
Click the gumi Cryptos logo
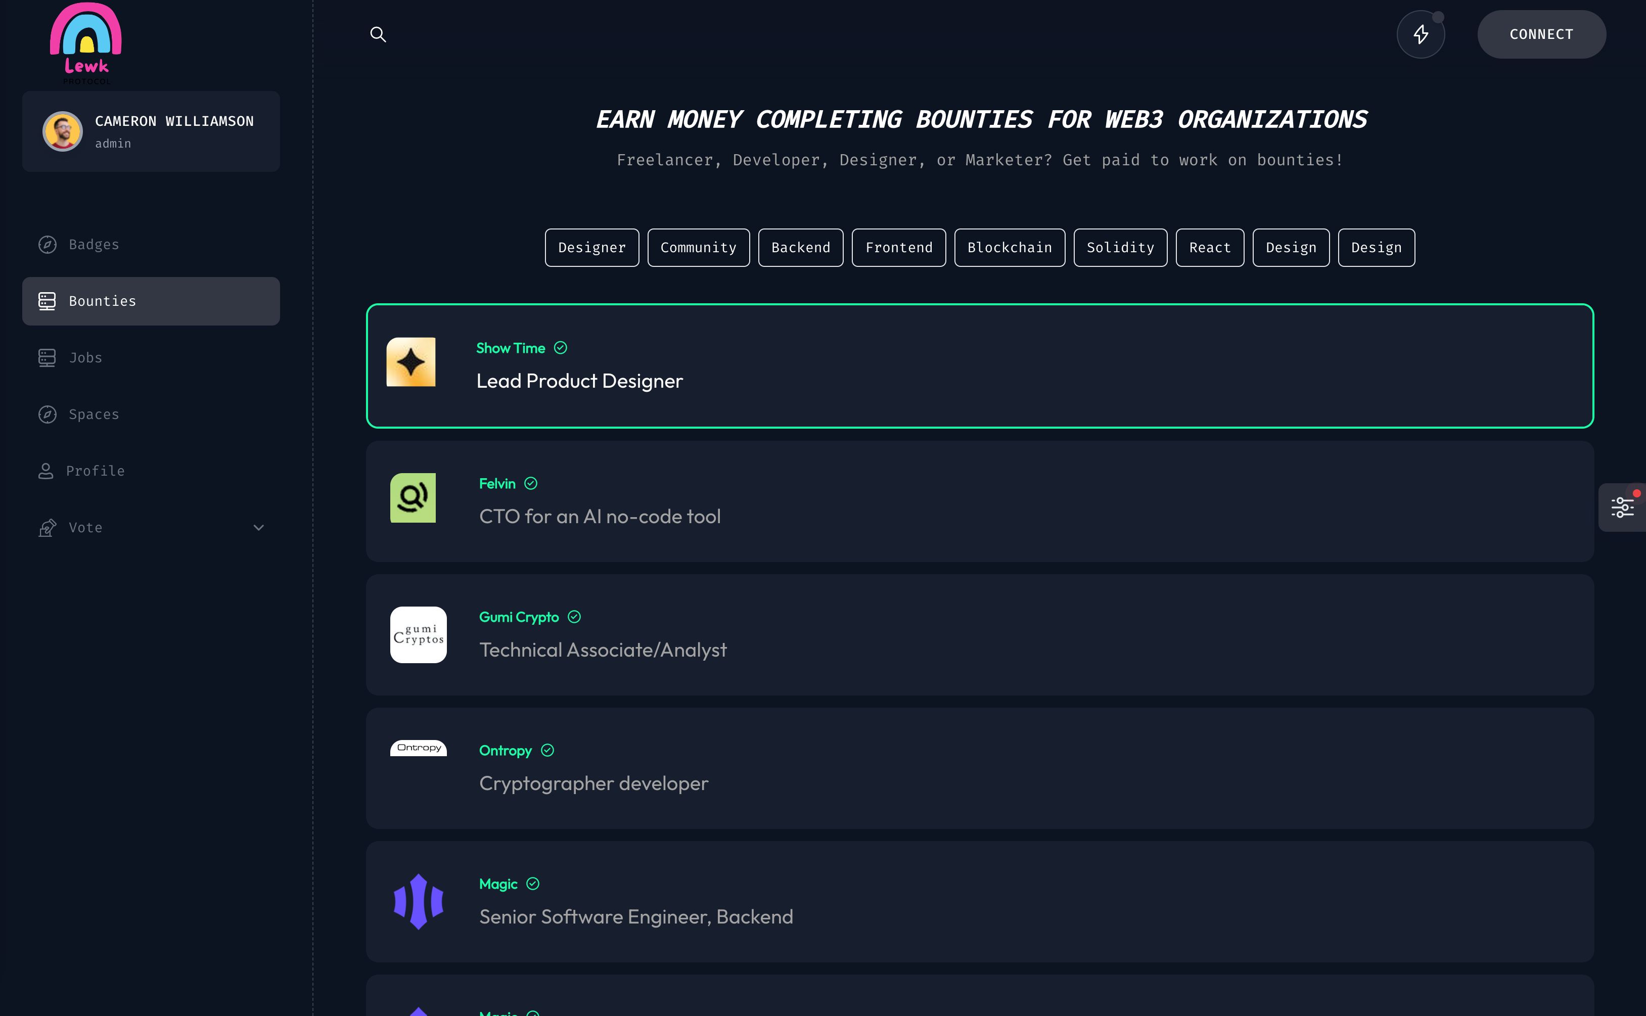coord(419,635)
